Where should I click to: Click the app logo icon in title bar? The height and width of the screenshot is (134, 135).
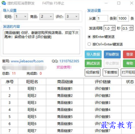click(4, 3)
